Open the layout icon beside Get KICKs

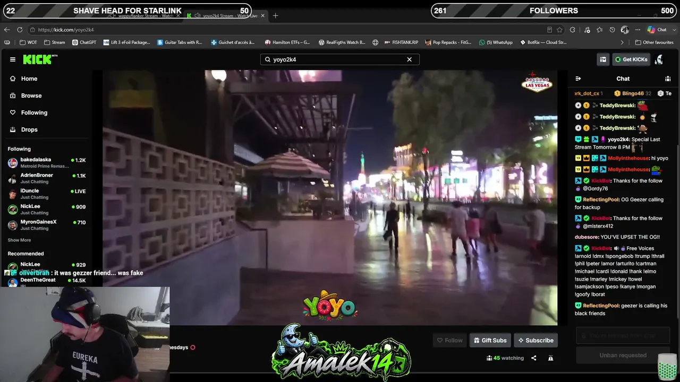pos(603,59)
